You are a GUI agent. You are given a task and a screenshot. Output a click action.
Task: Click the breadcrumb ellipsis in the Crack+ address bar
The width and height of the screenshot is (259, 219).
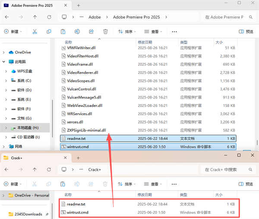point(81,169)
